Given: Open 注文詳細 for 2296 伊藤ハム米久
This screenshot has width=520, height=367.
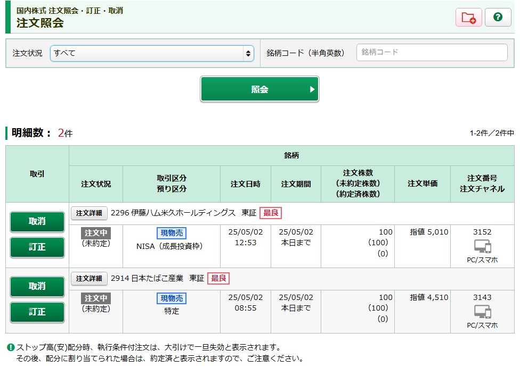Looking at the screenshot, I should pos(89,213).
